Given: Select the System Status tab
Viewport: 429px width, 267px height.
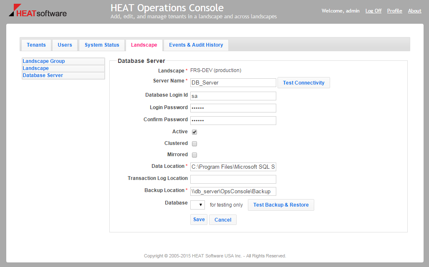Looking at the screenshot, I should (102, 45).
